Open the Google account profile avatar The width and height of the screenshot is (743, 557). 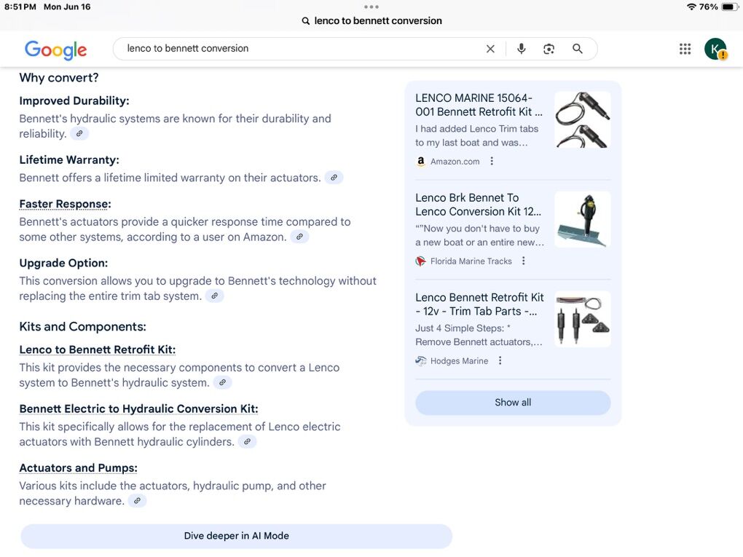coord(715,49)
